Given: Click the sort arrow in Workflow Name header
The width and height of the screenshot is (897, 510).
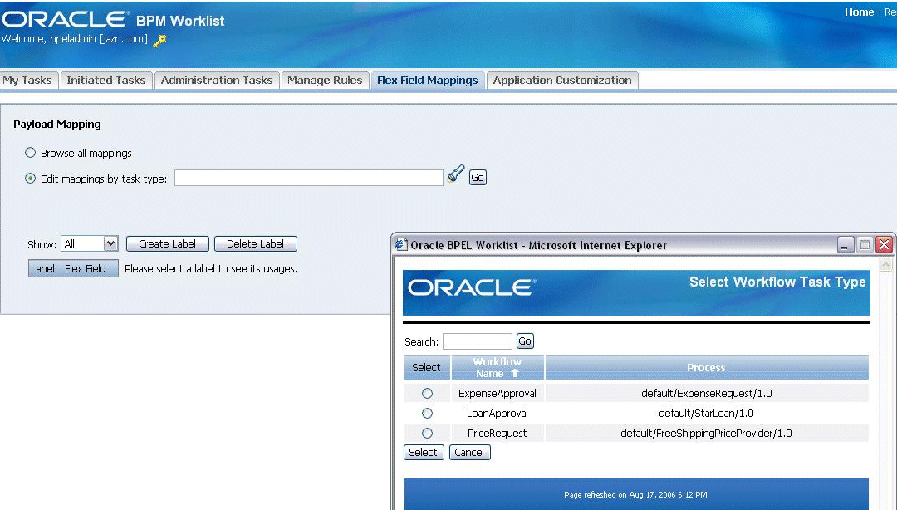Looking at the screenshot, I should [x=515, y=373].
